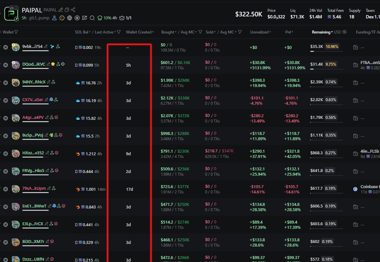Toggle the Wallet column filter funnel

(16, 32)
